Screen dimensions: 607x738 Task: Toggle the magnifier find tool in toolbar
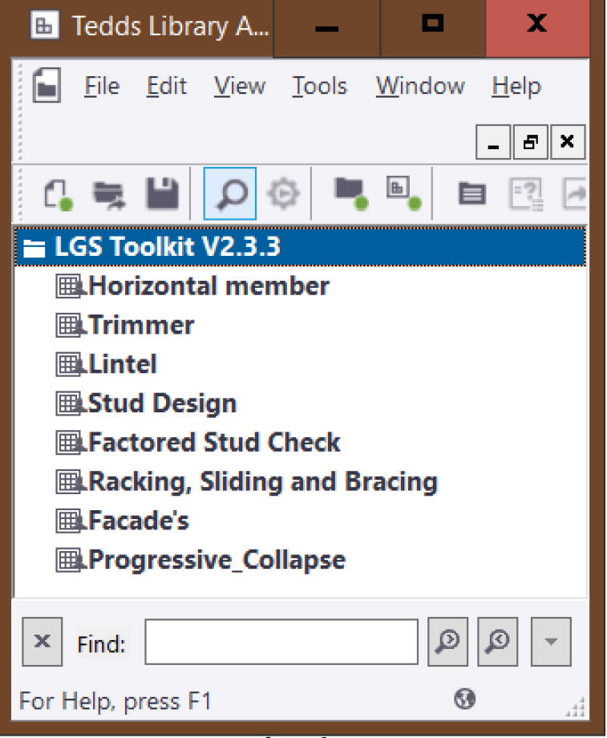click(x=230, y=194)
